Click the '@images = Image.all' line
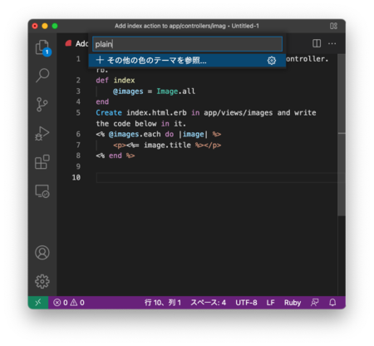The image size is (374, 346). [x=154, y=91]
